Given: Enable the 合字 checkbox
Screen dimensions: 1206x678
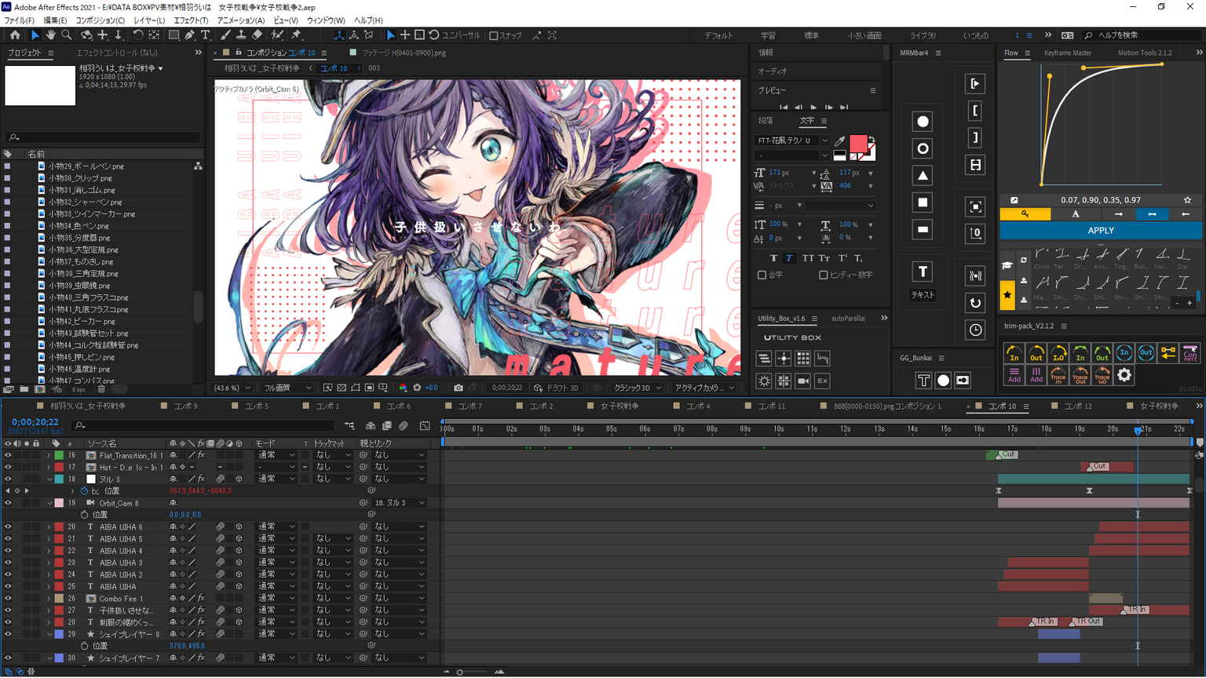Looking at the screenshot, I should (x=762, y=275).
